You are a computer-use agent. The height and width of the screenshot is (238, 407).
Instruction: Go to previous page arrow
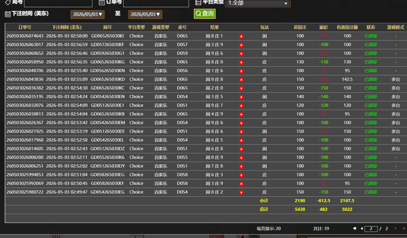[362, 228]
